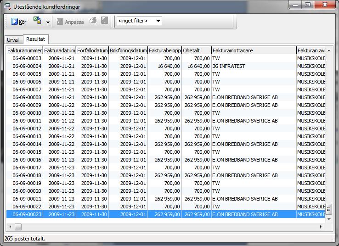Click the greyed-out preview icon before the filter box
This screenshot has width=339, height=246.
(x=104, y=20)
